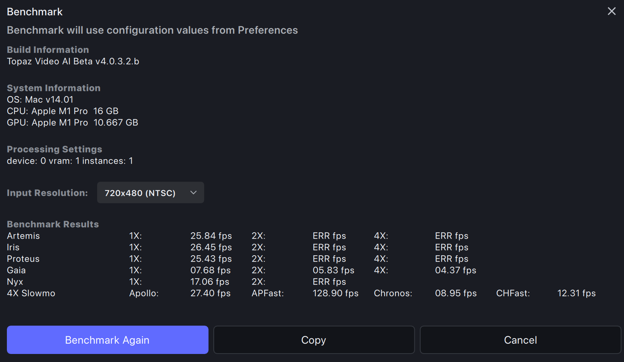Cancel the benchmark dialog
Image resolution: width=624 pixels, height=362 pixels.
(520, 340)
